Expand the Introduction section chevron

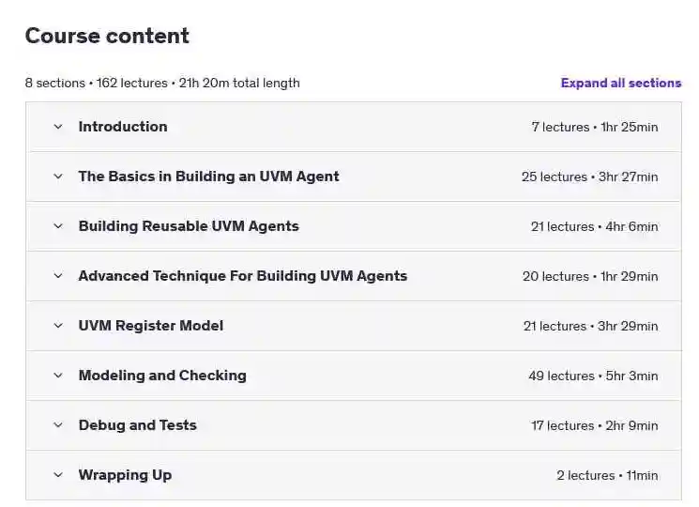click(58, 127)
